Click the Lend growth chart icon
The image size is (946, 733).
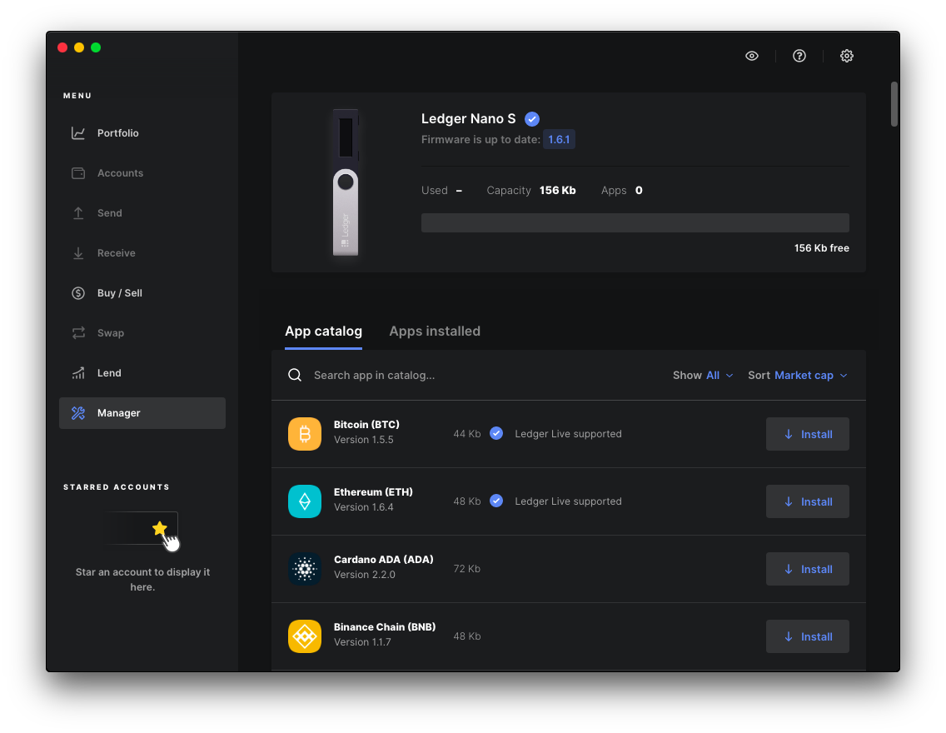tap(78, 373)
